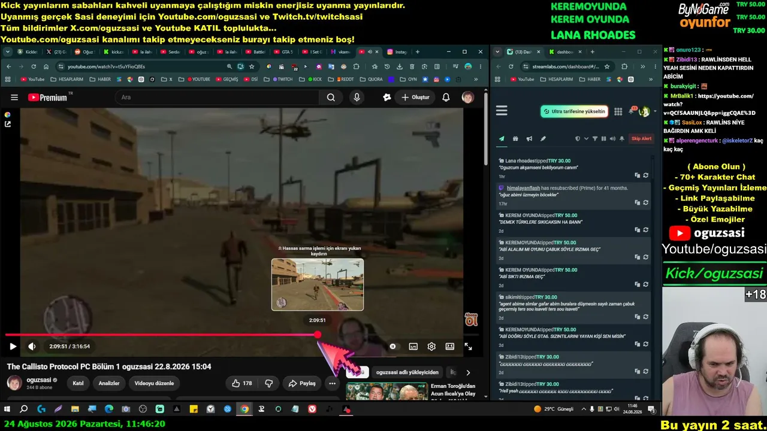Dislike The Callisto Protocol video

coord(269,383)
